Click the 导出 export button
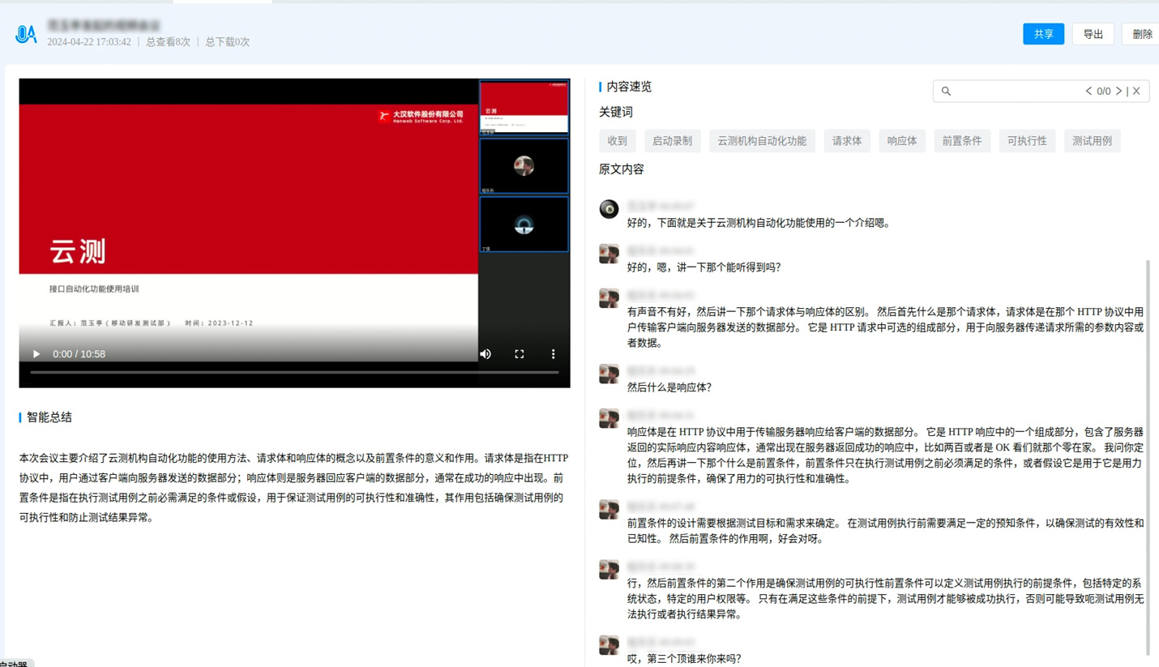This screenshot has height=667, width=1159. point(1093,34)
